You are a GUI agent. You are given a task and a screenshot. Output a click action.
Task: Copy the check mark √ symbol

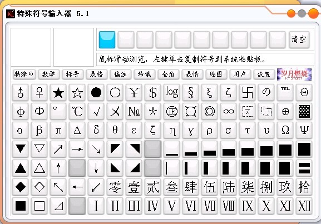pos(96,112)
